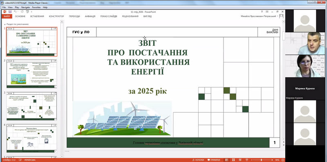Click the Save icon in PowerPoint quick access toolbar
Image resolution: width=327 pixels, height=162 pixels.
click(x=10, y=12)
